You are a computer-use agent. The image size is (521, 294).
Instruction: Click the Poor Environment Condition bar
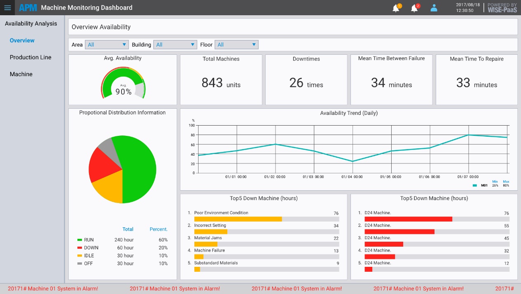pyautogui.click(x=238, y=219)
